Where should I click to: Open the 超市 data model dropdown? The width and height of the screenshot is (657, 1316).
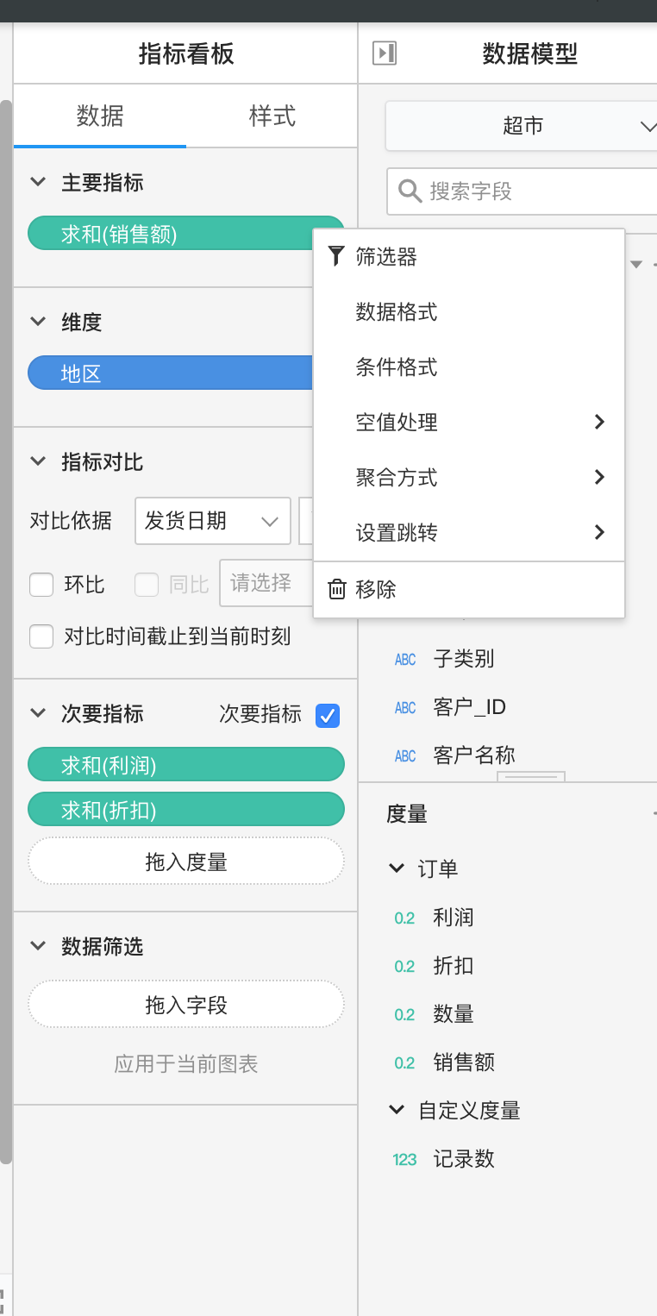pos(521,126)
